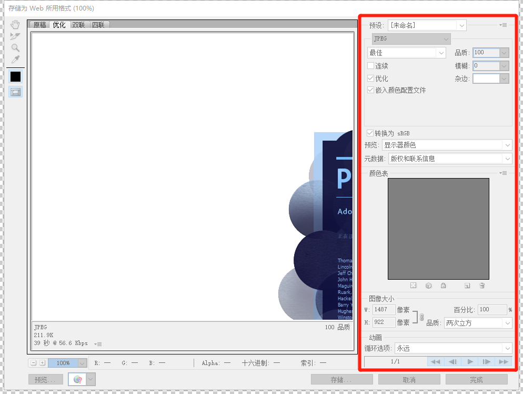Viewport: 523px width, 394px height.
Task: Open the 模糊 slider arrow
Action: pos(504,66)
